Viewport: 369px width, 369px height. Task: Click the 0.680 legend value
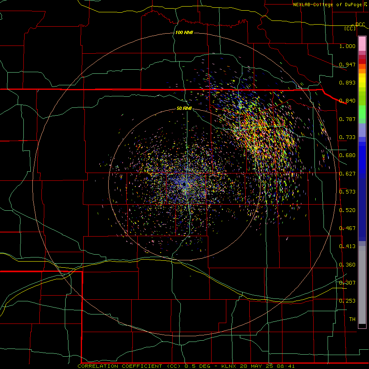pyautogui.click(x=347, y=155)
